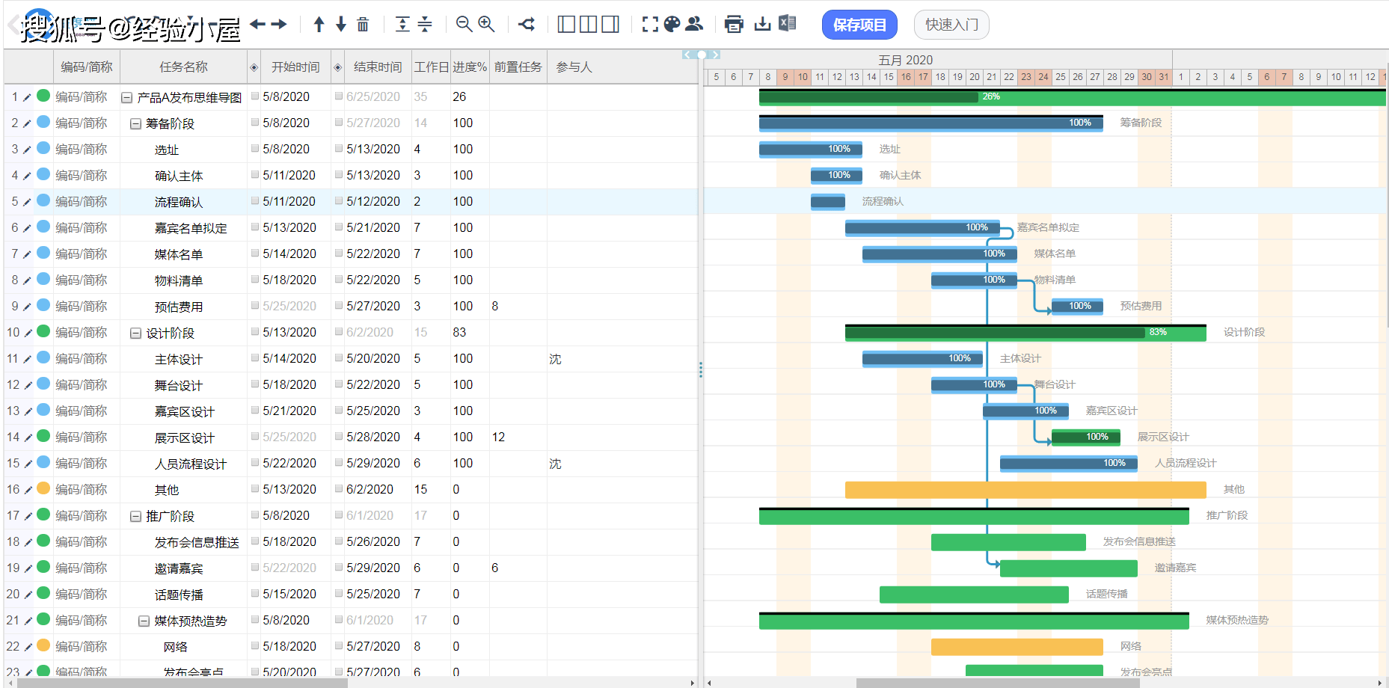Open the resources people icon

click(x=694, y=25)
